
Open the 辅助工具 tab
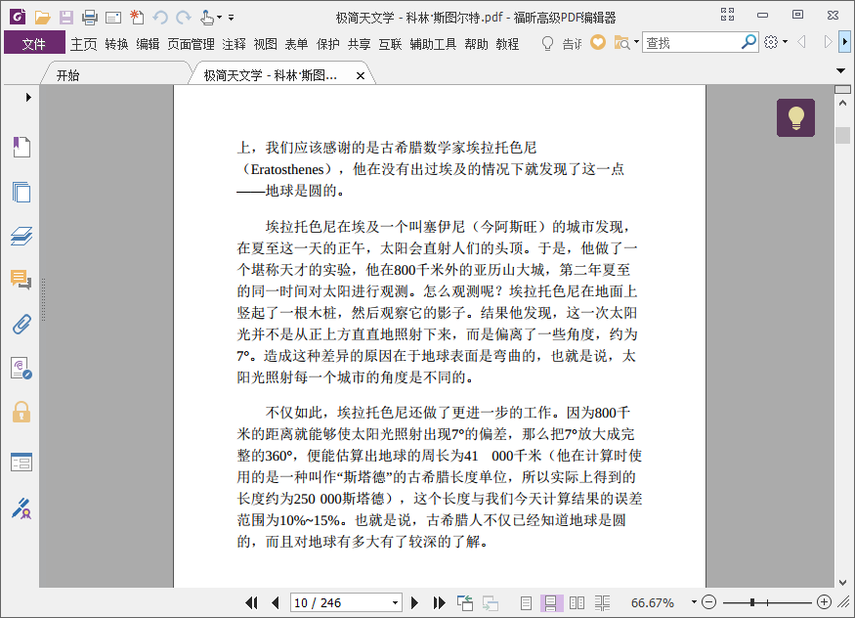pos(433,44)
